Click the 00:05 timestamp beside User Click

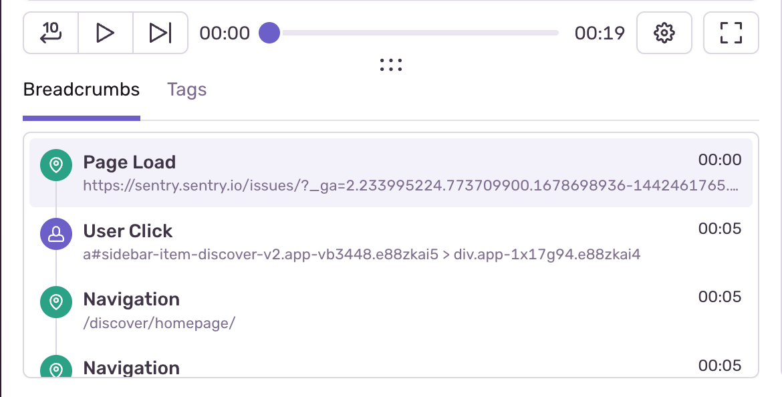point(720,229)
